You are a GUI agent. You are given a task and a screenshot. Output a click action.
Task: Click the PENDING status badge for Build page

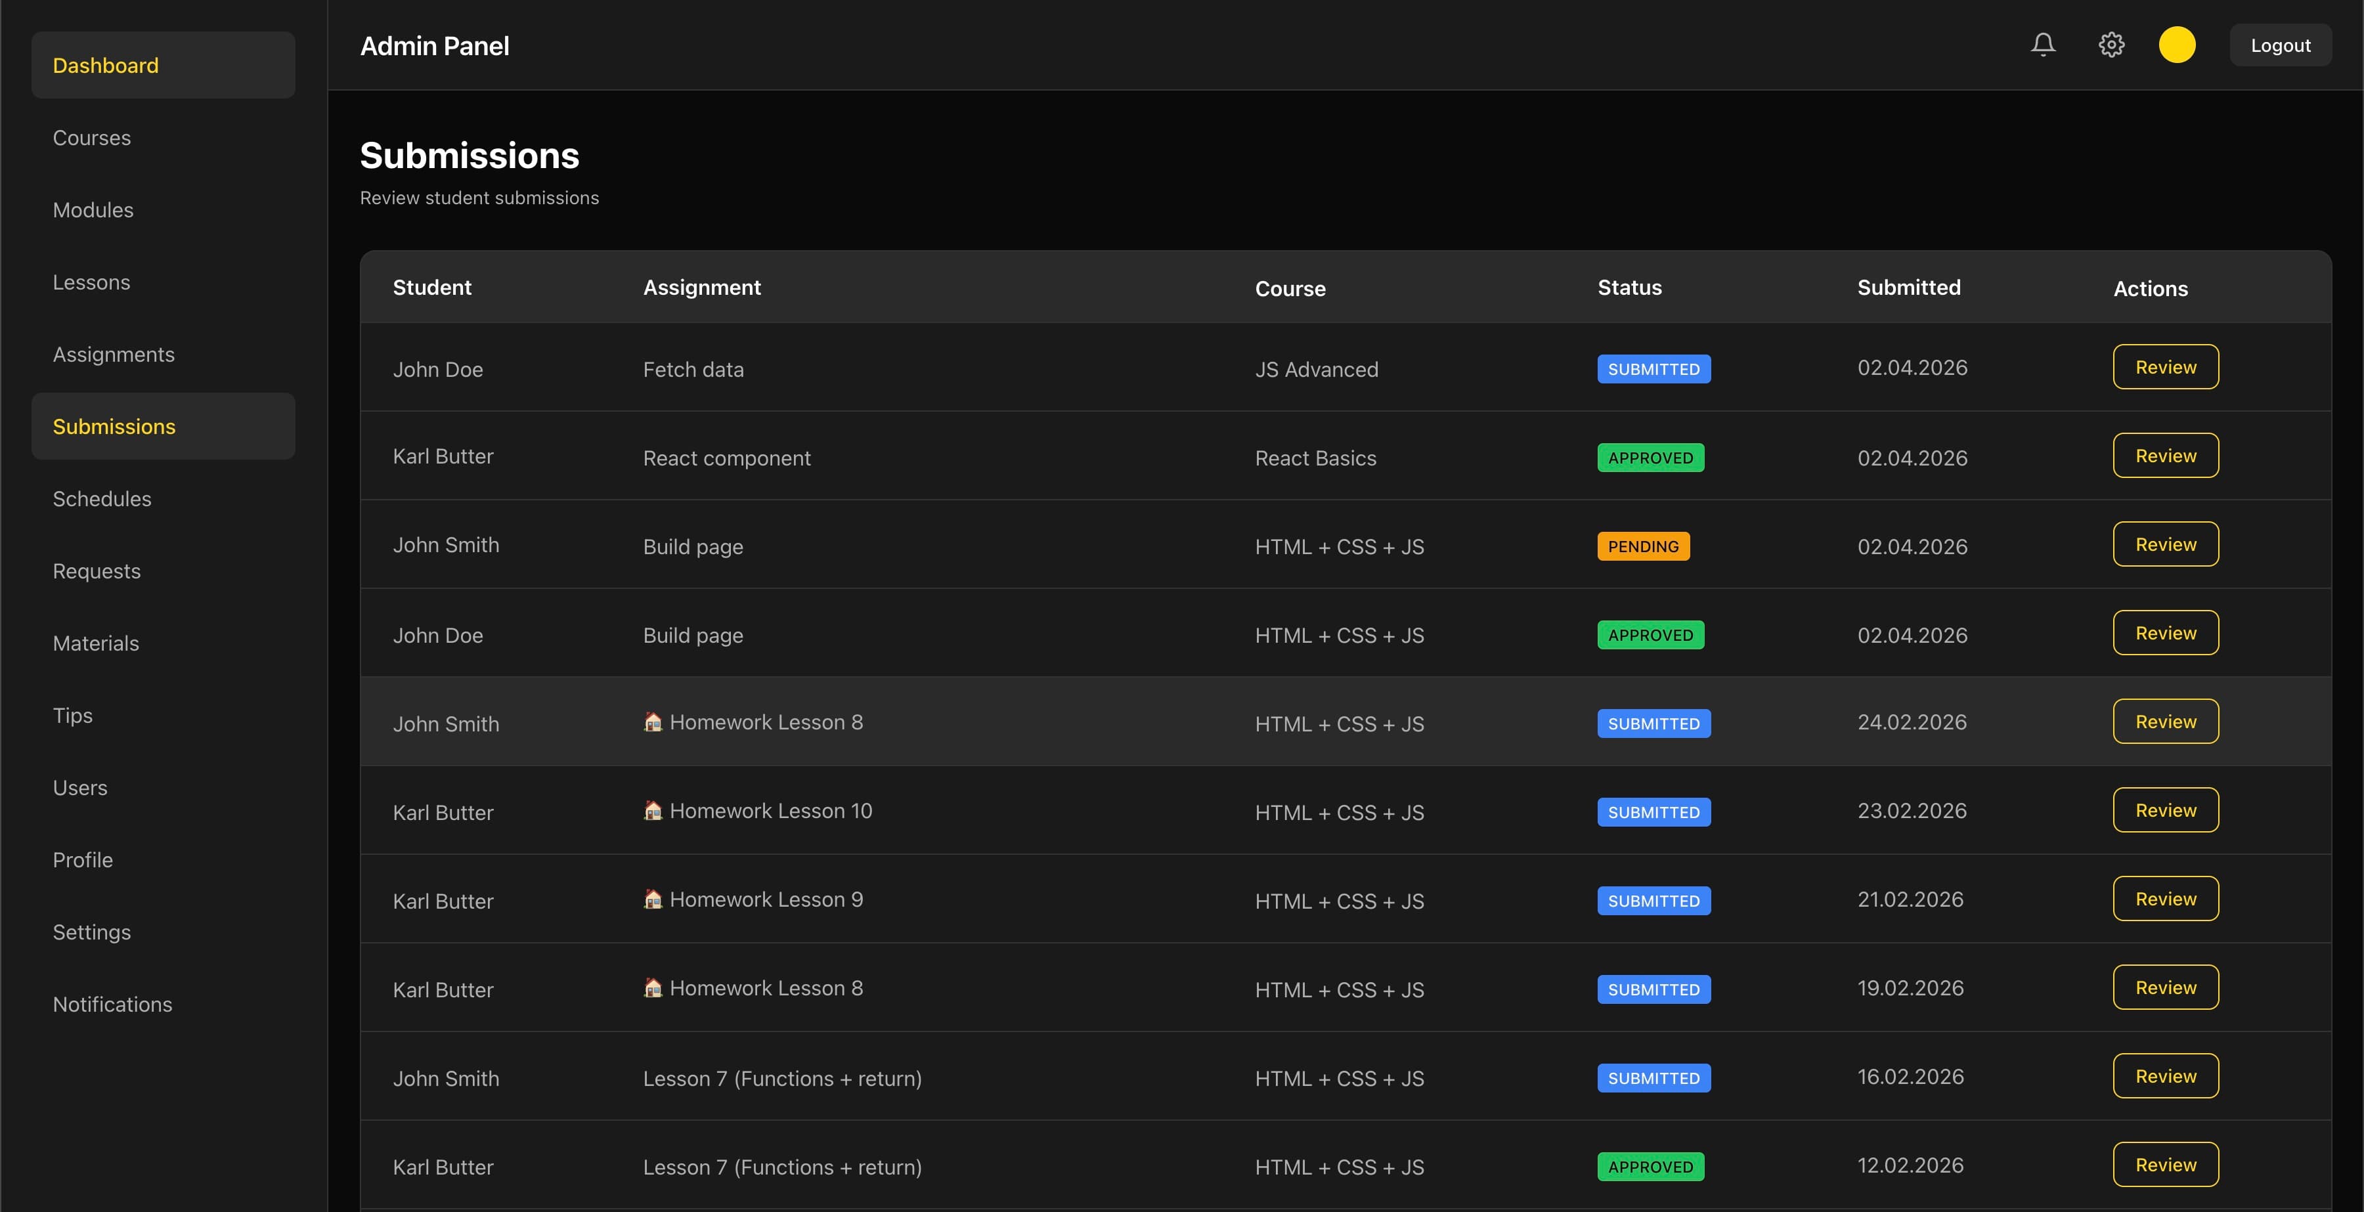(x=1643, y=546)
